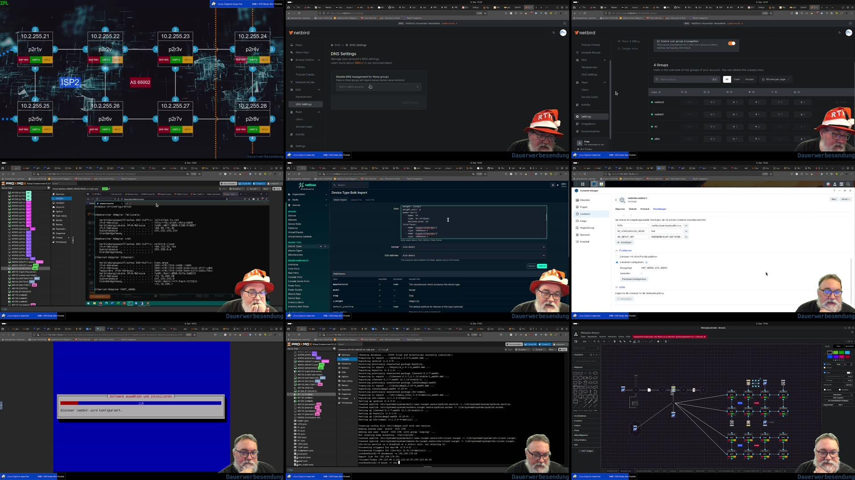855x480 pixels.
Task: Switch to Allgemein tab in Container Manager
Action: [x=620, y=209]
